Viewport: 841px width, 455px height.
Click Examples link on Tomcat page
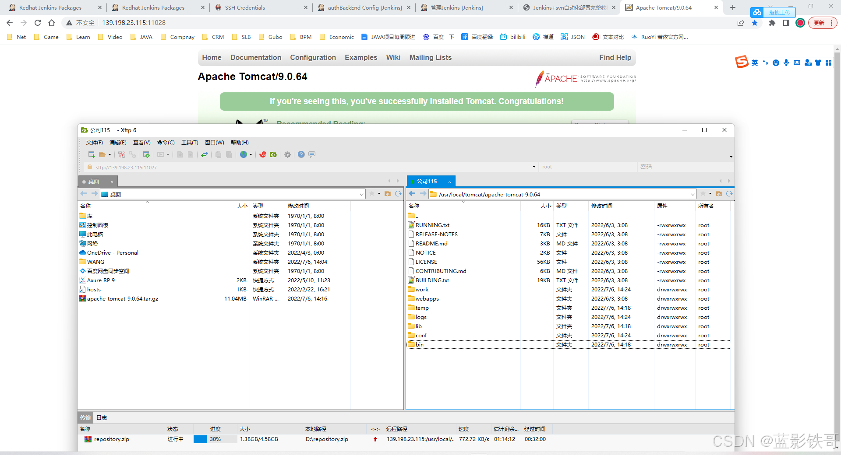[361, 58]
